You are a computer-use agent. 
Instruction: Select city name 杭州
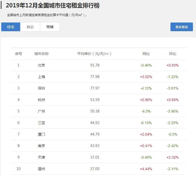coord(41,100)
